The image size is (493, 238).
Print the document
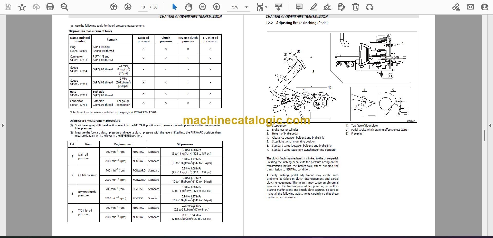(x=50, y=7)
